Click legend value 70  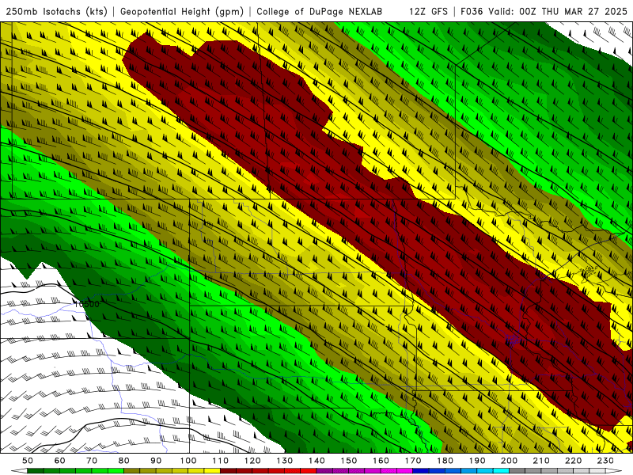click(92, 461)
